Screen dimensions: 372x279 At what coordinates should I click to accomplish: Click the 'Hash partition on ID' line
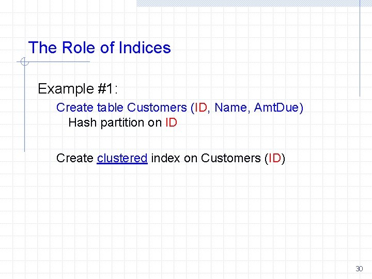point(122,122)
